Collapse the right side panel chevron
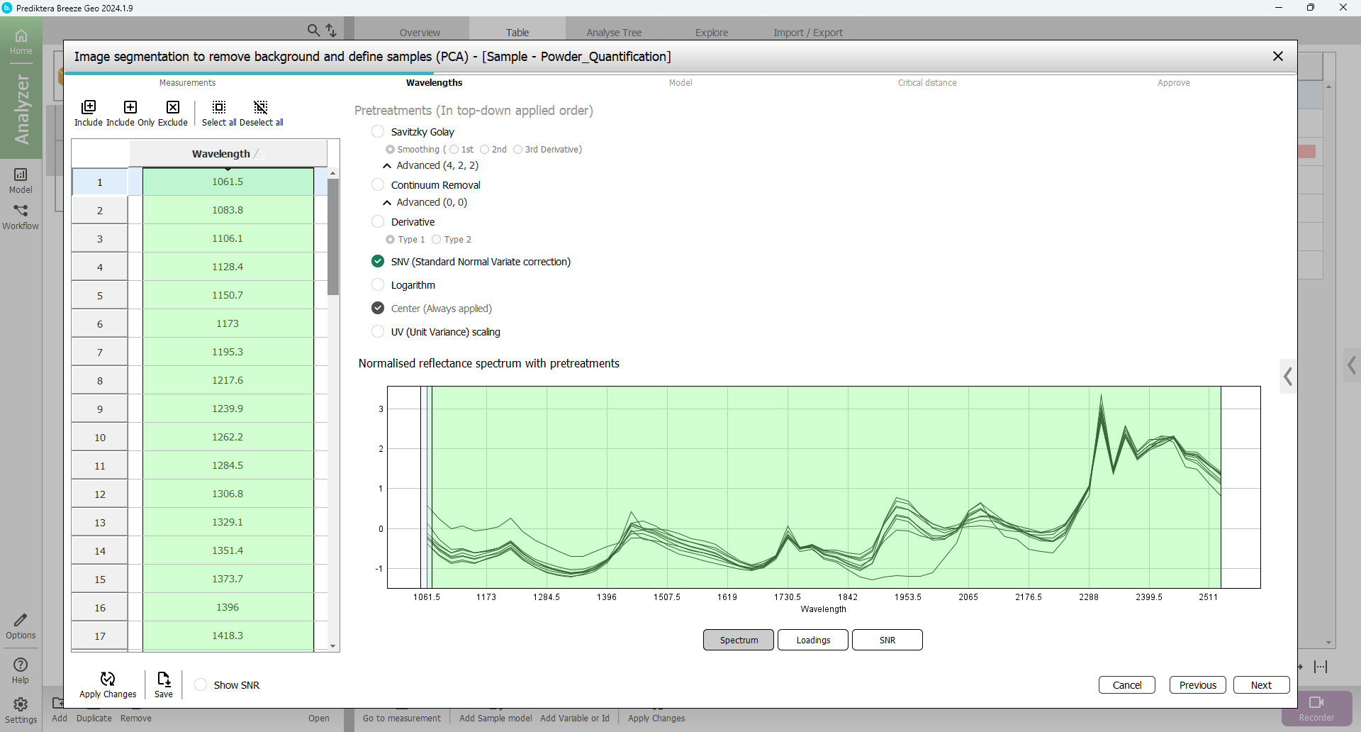 pyautogui.click(x=1288, y=377)
